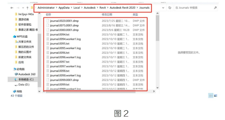The width and height of the screenshot is (225, 120).
Task: Select Local in the address path
Action: click(x=77, y=8)
